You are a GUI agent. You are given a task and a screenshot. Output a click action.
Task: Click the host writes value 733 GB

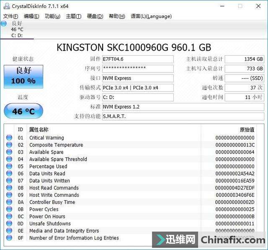[x=245, y=69]
